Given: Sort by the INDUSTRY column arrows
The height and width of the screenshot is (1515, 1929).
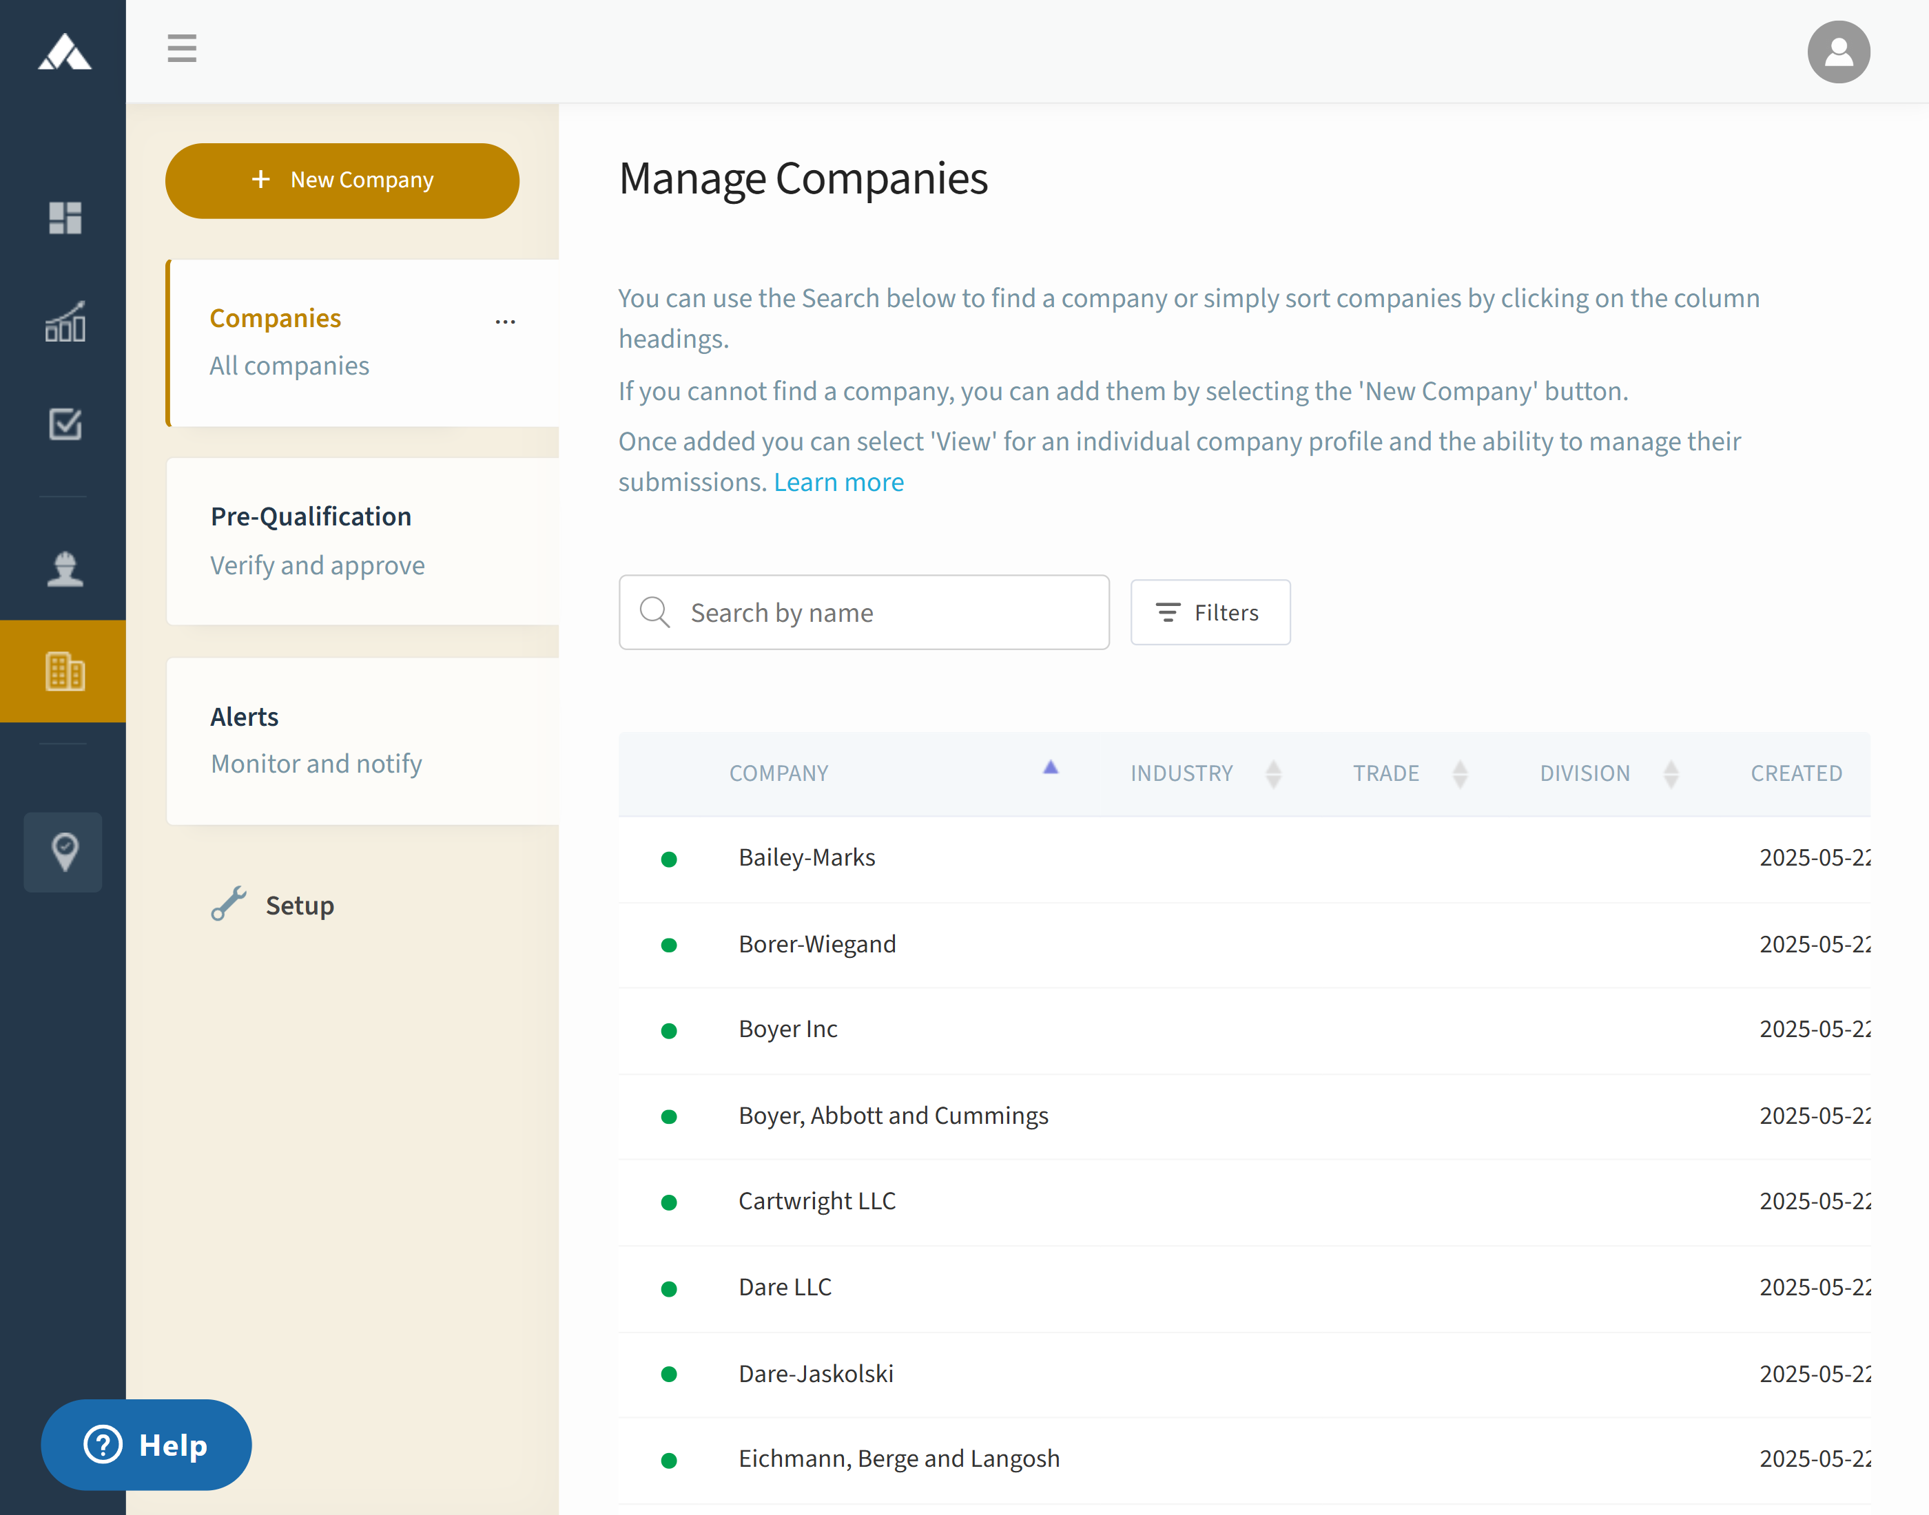Looking at the screenshot, I should pyautogui.click(x=1273, y=773).
